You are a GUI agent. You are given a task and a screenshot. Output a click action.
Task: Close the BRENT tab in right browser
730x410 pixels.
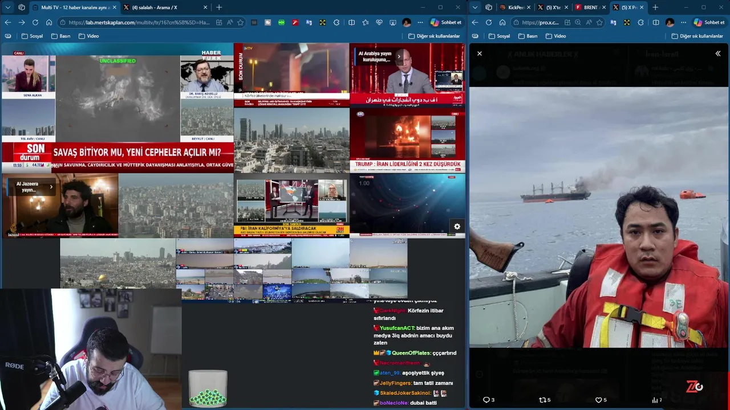click(603, 7)
